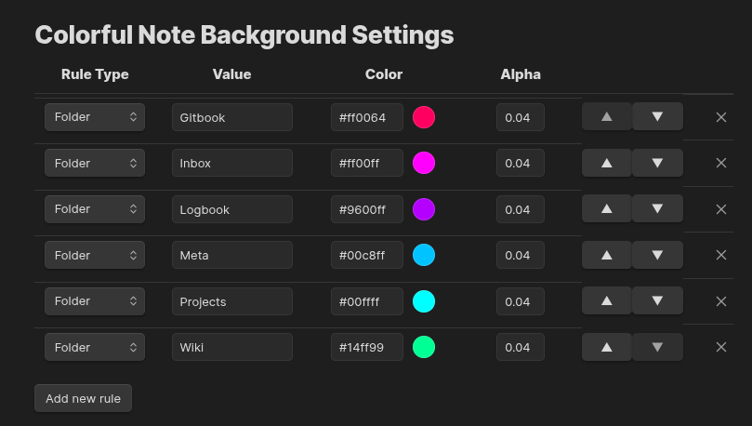Viewport: 752px width, 426px height.
Task: Open the pink Inbox color swatch
Action: click(x=424, y=163)
